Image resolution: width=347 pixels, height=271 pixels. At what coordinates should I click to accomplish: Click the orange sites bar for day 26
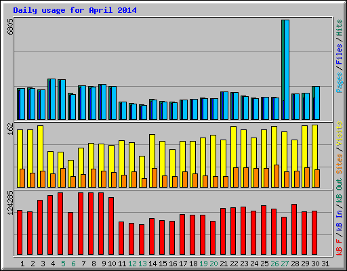click(277, 176)
